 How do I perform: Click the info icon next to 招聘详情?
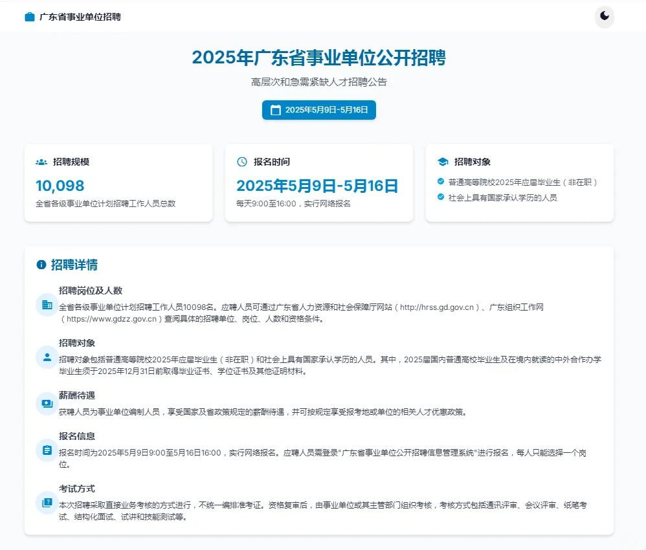[41, 265]
